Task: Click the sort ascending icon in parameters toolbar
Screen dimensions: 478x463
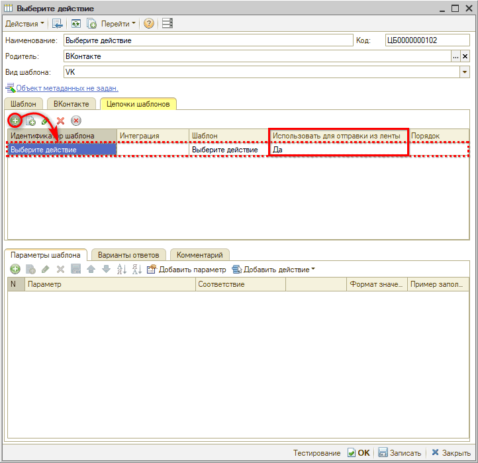Action: 121,270
